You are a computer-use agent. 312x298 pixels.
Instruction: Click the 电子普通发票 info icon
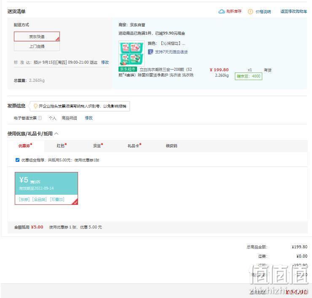pyautogui.click(x=40, y=118)
